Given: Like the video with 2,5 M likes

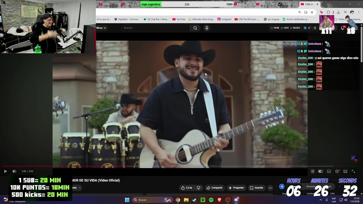Looking at the screenshot, I should tap(186, 188).
